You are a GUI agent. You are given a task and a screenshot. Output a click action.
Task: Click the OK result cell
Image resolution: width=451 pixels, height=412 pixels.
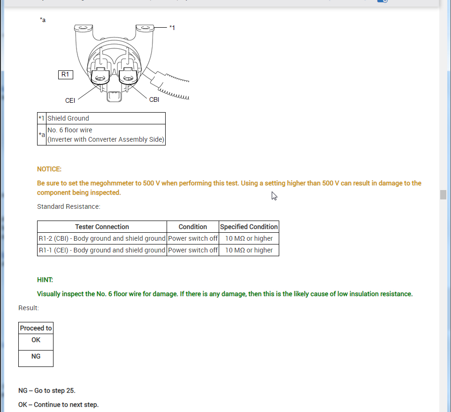click(x=36, y=342)
